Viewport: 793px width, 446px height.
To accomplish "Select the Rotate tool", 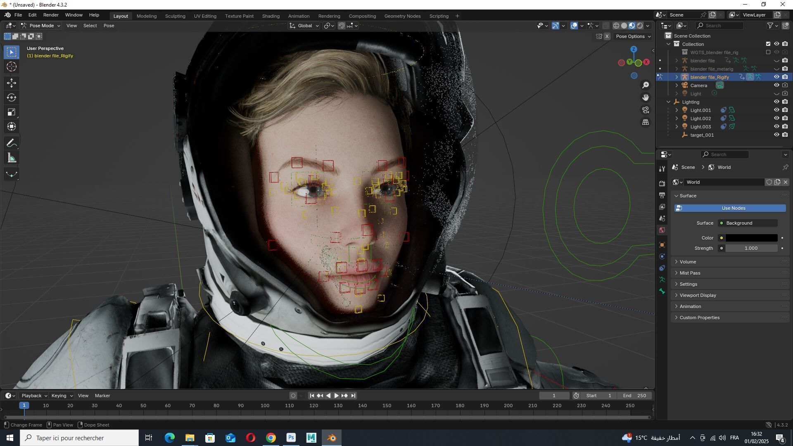I will [12, 97].
